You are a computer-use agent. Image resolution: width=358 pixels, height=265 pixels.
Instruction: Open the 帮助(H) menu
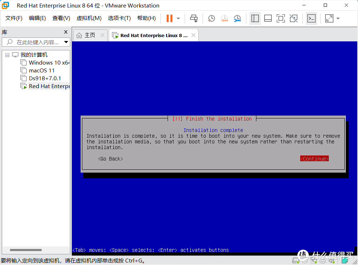(146, 18)
